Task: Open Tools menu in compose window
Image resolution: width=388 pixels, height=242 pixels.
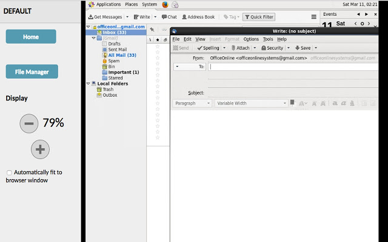Action: click(268, 39)
